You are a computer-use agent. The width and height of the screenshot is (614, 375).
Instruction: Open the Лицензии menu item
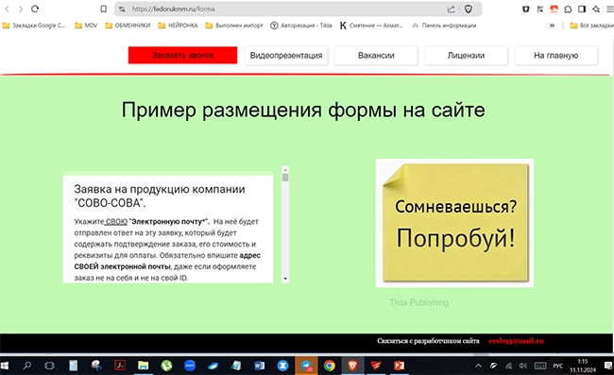pyautogui.click(x=466, y=55)
